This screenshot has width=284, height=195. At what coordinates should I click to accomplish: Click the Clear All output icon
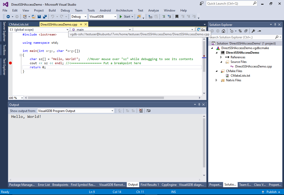141,111
